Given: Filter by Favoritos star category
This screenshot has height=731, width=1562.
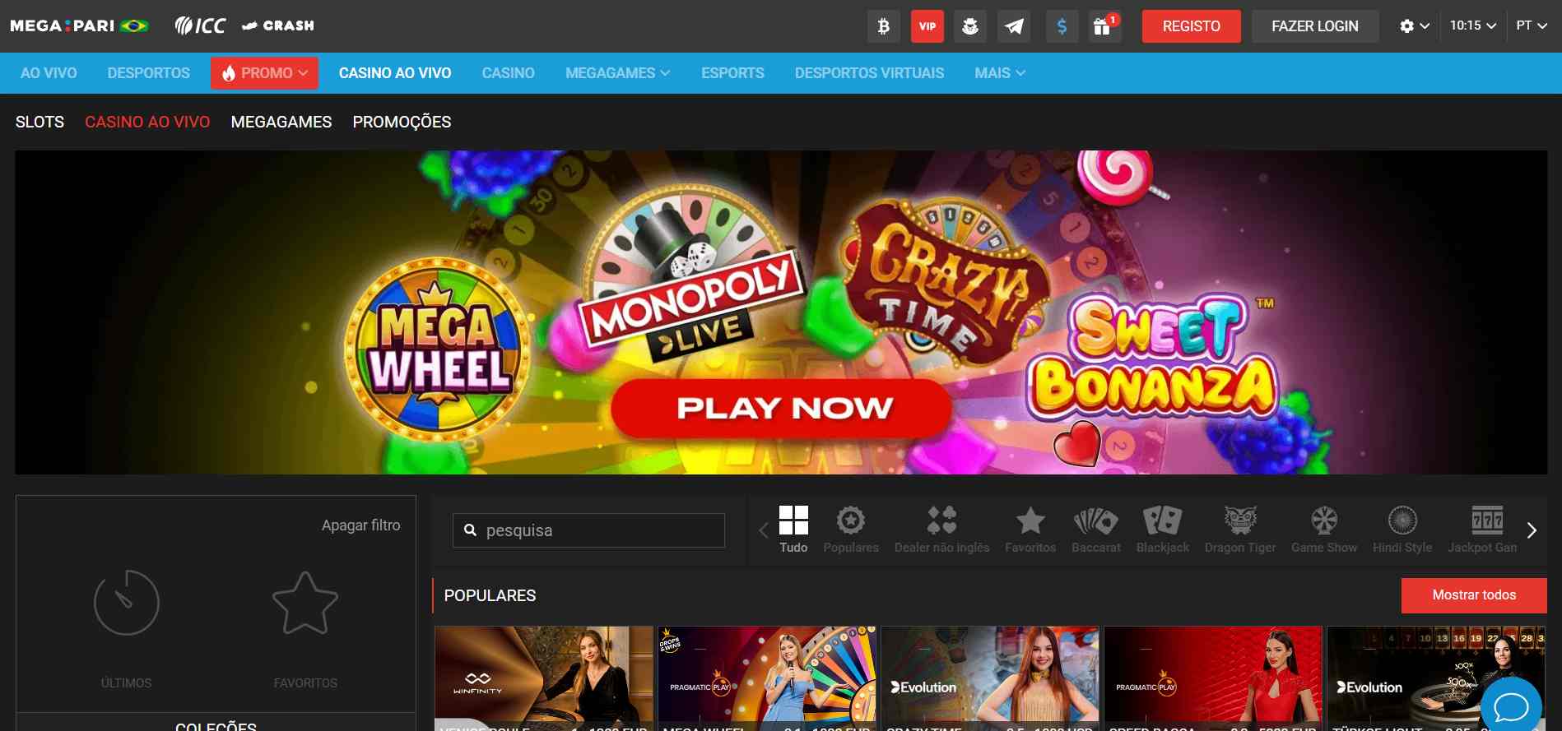Looking at the screenshot, I should (1030, 530).
